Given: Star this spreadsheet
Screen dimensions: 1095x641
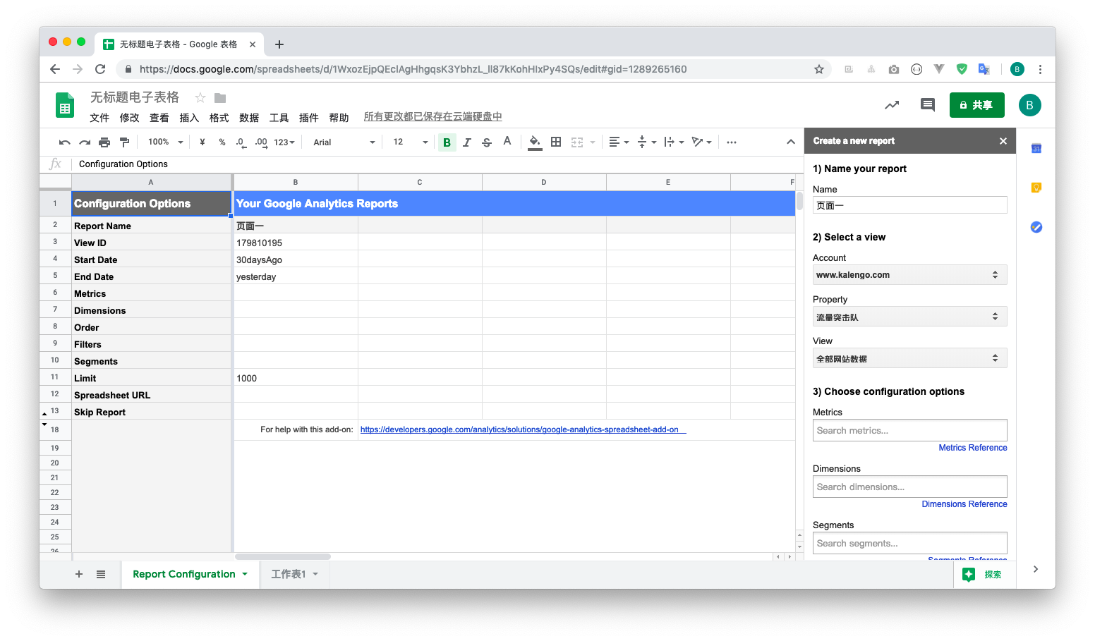Looking at the screenshot, I should point(200,98).
